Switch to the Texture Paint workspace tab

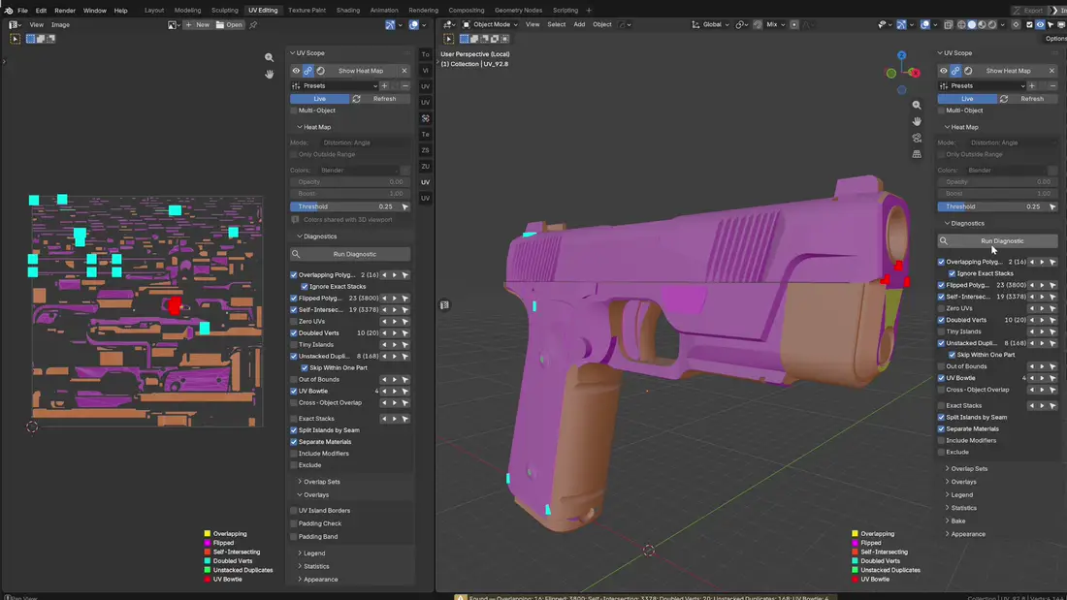307,11
